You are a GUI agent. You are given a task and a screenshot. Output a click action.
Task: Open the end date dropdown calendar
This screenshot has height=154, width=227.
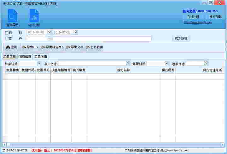click(x=76, y=32)
